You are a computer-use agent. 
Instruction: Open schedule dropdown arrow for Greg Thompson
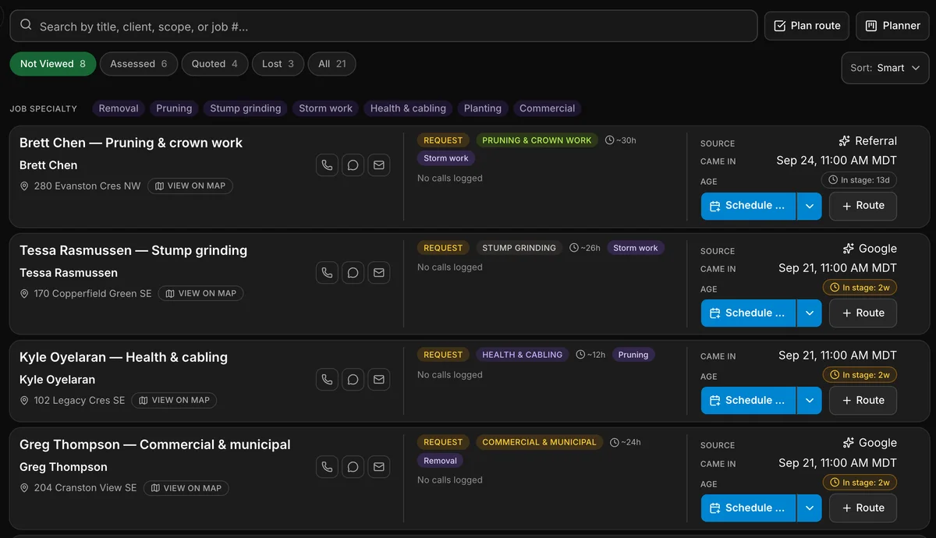pos(809,508)
